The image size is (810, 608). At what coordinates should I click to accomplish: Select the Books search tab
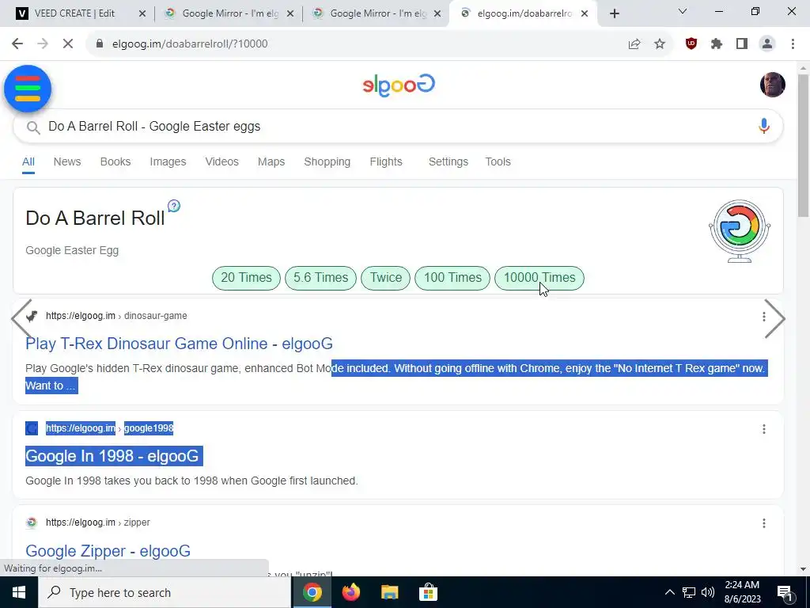(115, 161)
